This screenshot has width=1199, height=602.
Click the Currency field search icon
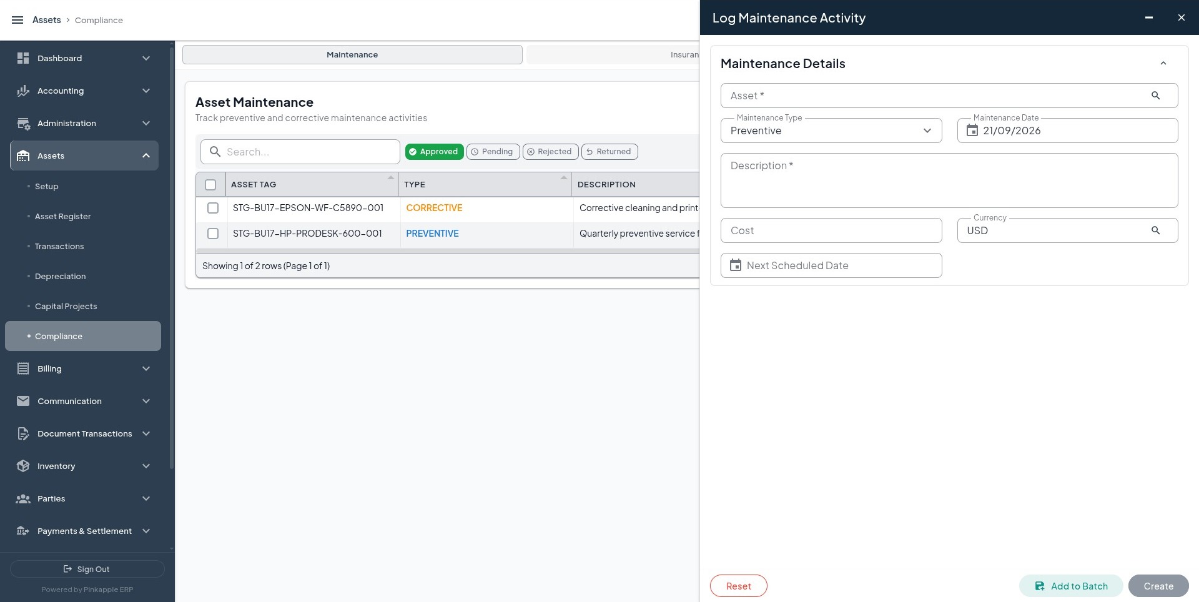[1155, 230]
